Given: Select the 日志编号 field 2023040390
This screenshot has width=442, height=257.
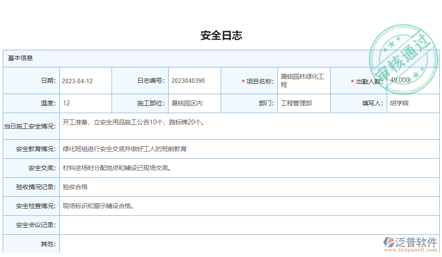Looking at the screenshot, I should click(x=194, y=81).
